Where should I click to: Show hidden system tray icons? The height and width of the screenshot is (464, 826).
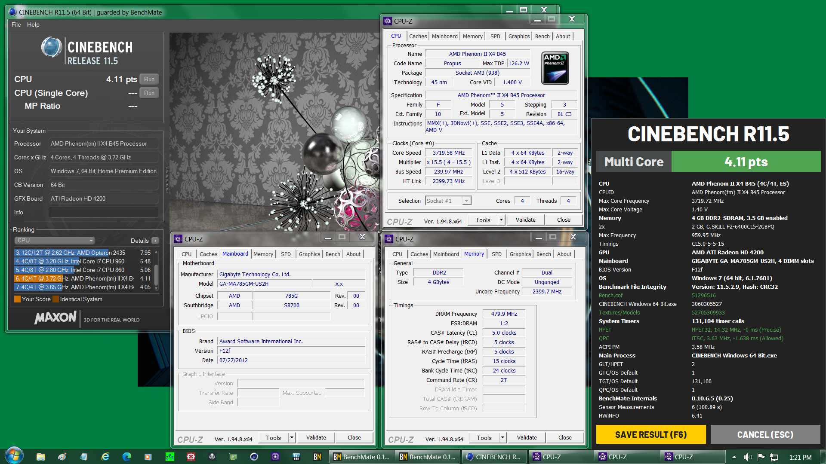[734, 457]
